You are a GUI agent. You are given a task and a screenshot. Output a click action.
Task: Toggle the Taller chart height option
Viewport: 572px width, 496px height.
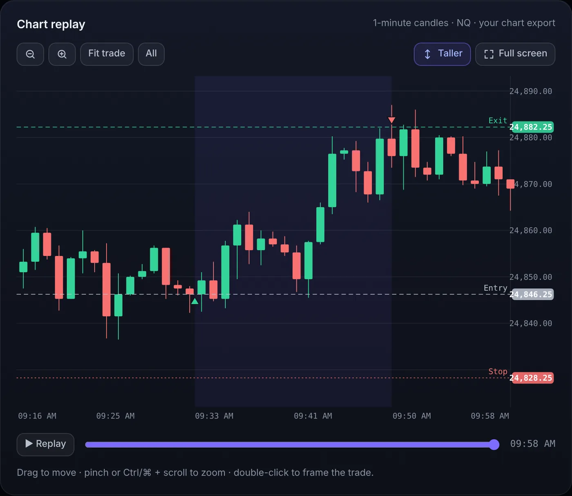coord(442,54)
